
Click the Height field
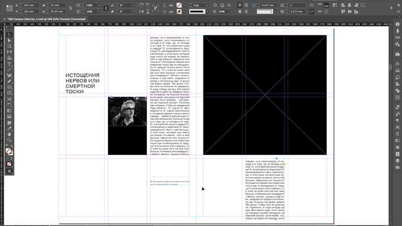pyautogui.click(x=58, y=11)
